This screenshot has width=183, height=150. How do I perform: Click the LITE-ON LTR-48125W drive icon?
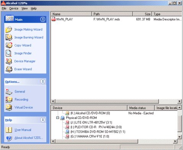click(x=67, y=122)
